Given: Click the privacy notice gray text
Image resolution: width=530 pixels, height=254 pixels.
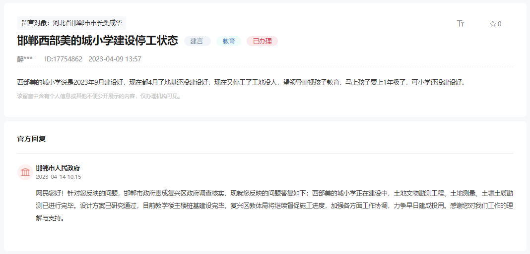Looking at the screenshot, I should [x=100, y=96].
